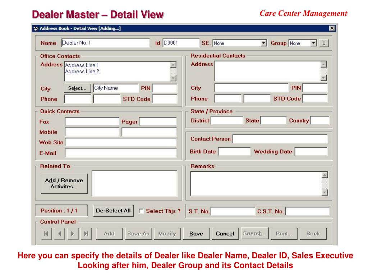Click the Print... button

[x=284, y=234]
